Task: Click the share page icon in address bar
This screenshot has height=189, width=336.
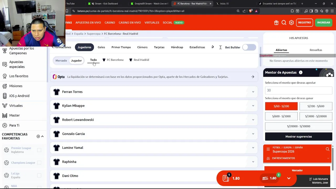Action: pyautogui.click(x=244, y=11)
